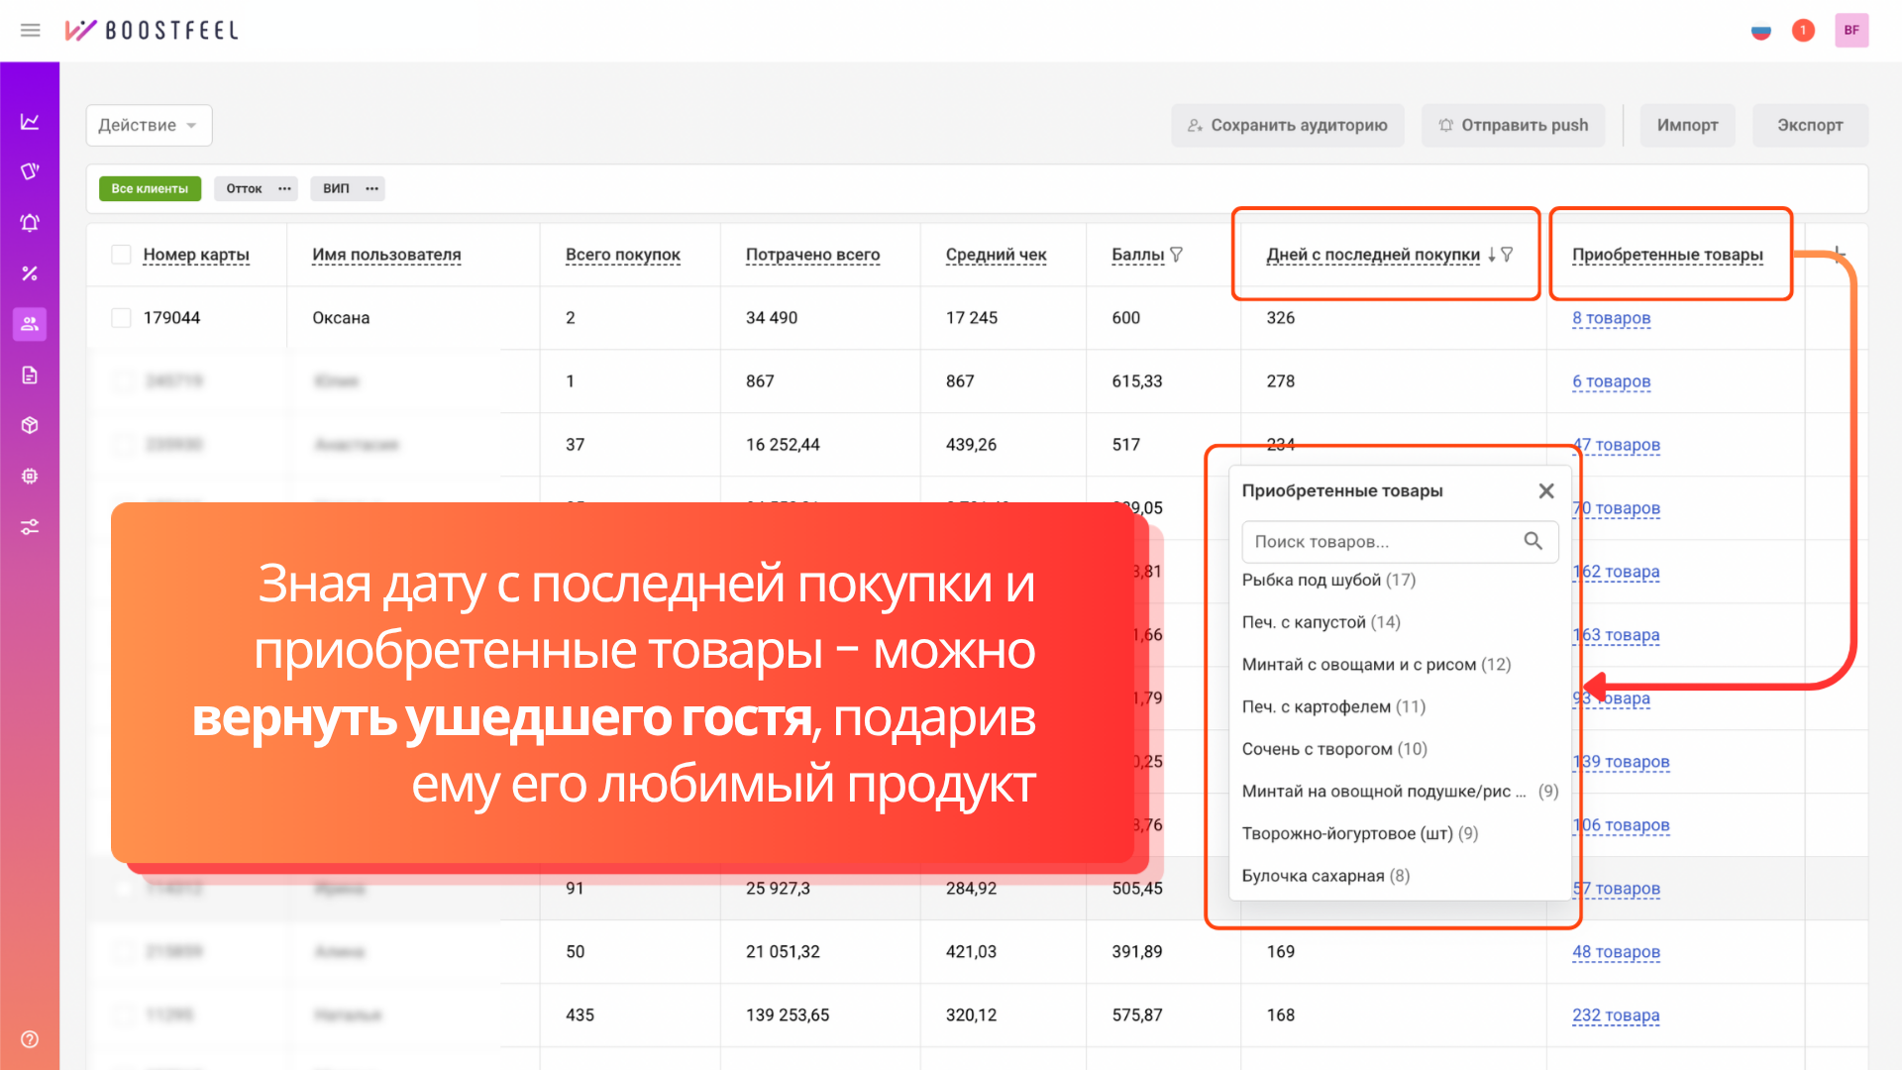Open notifications bell section in sidebar

(x=30, y=223)
